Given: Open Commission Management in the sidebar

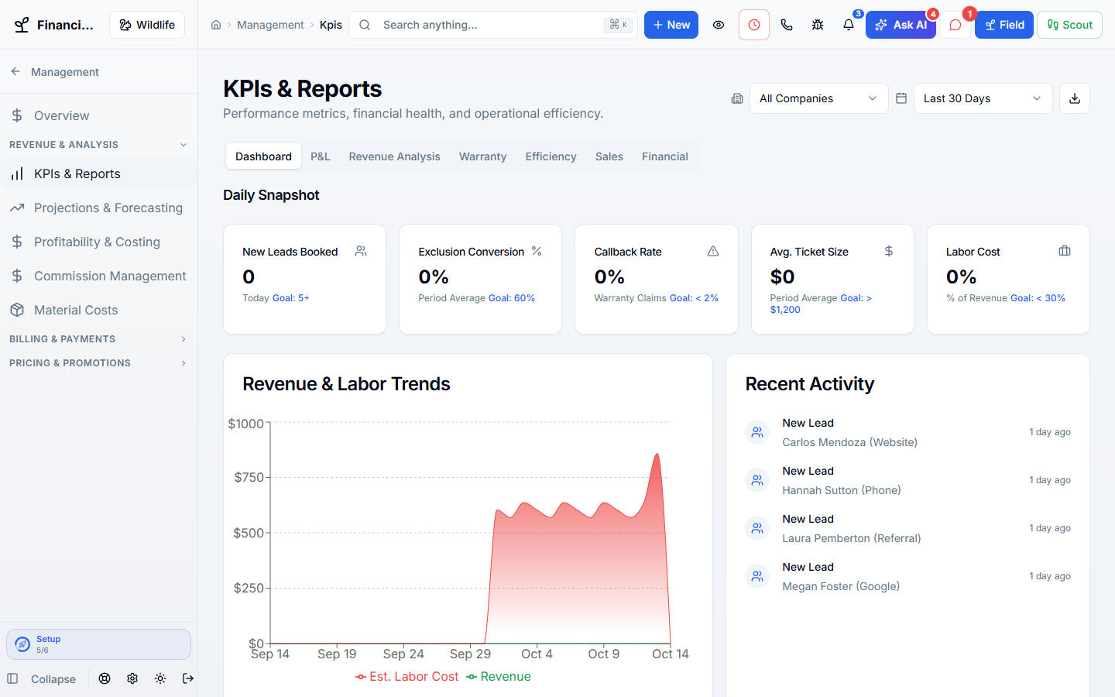Looking at the screenshot, I should click(98, 276).
